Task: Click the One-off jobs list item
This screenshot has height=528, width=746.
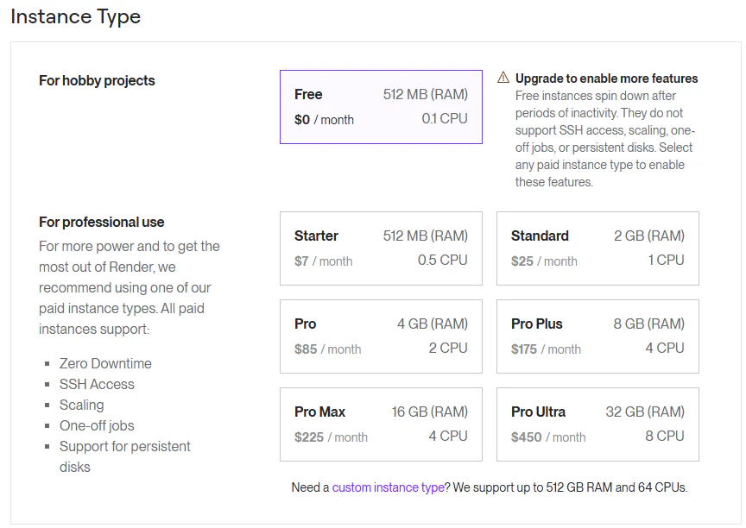Action: coord(97,425)
